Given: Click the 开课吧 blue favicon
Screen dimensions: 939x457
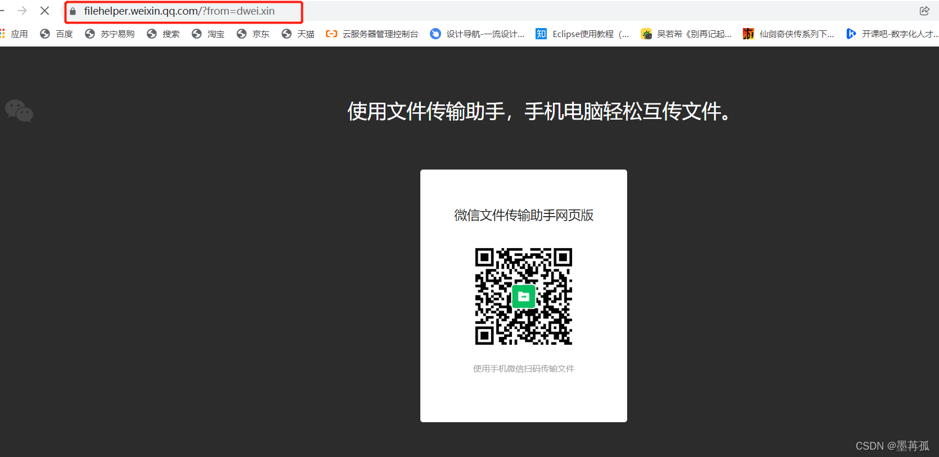Looking at the screenshot, I should pyautogui.click(x=851, y=34).
